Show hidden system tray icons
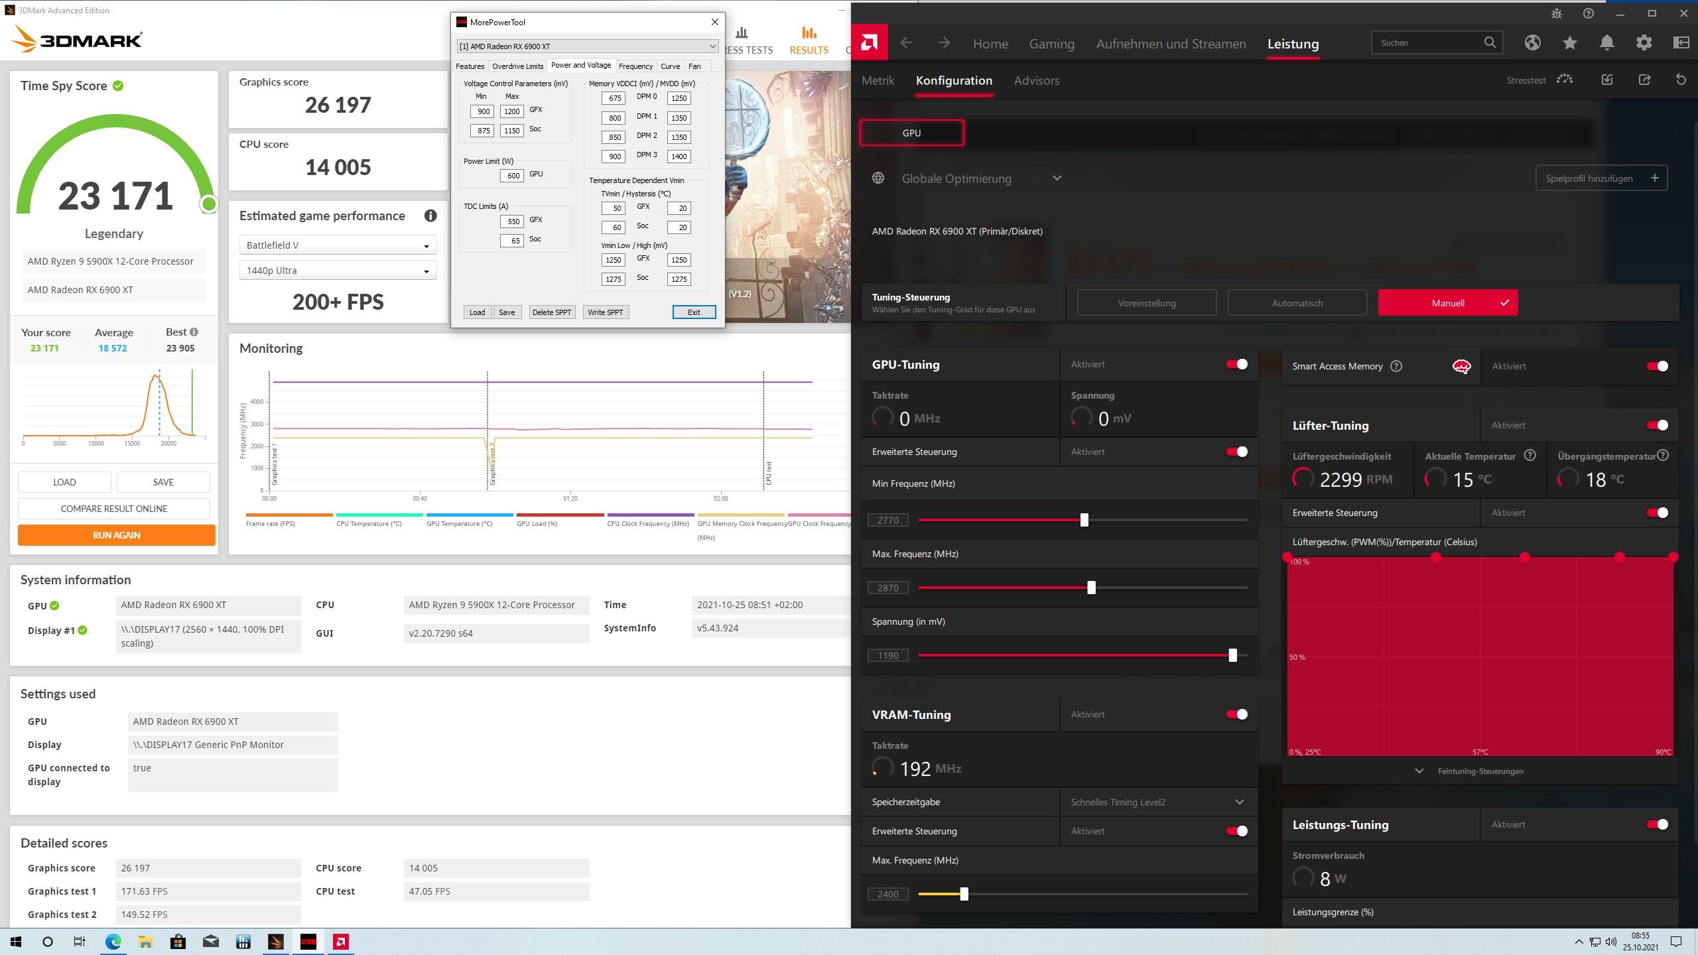 point(1579,942)
